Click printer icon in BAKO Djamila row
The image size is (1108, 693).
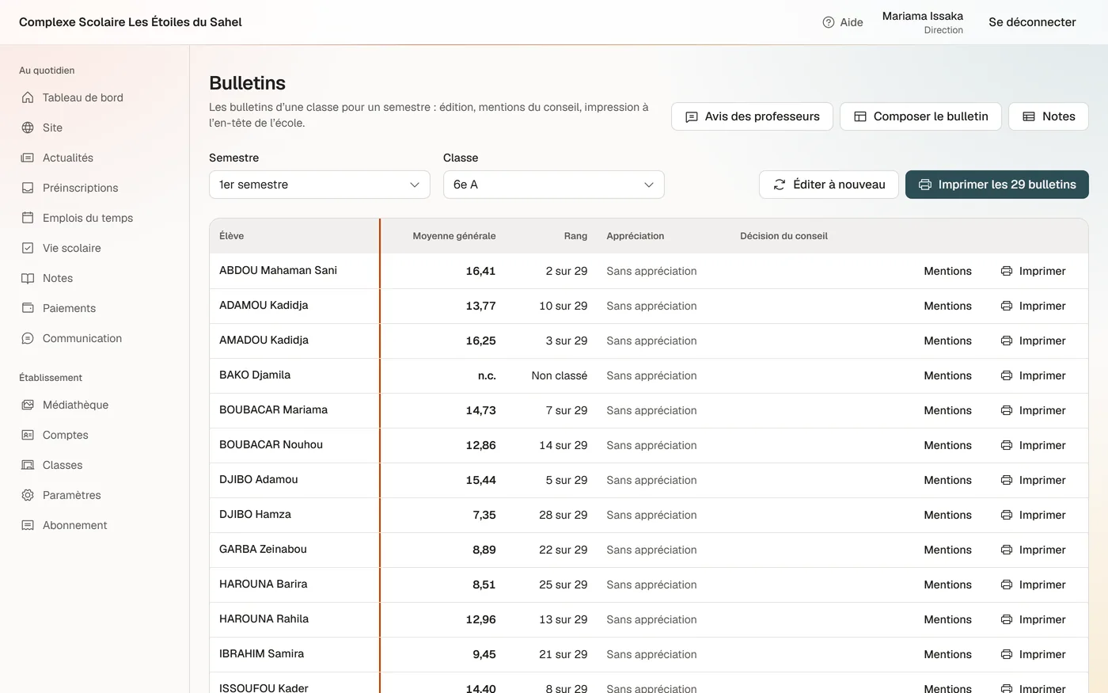tap(1007, 375)
